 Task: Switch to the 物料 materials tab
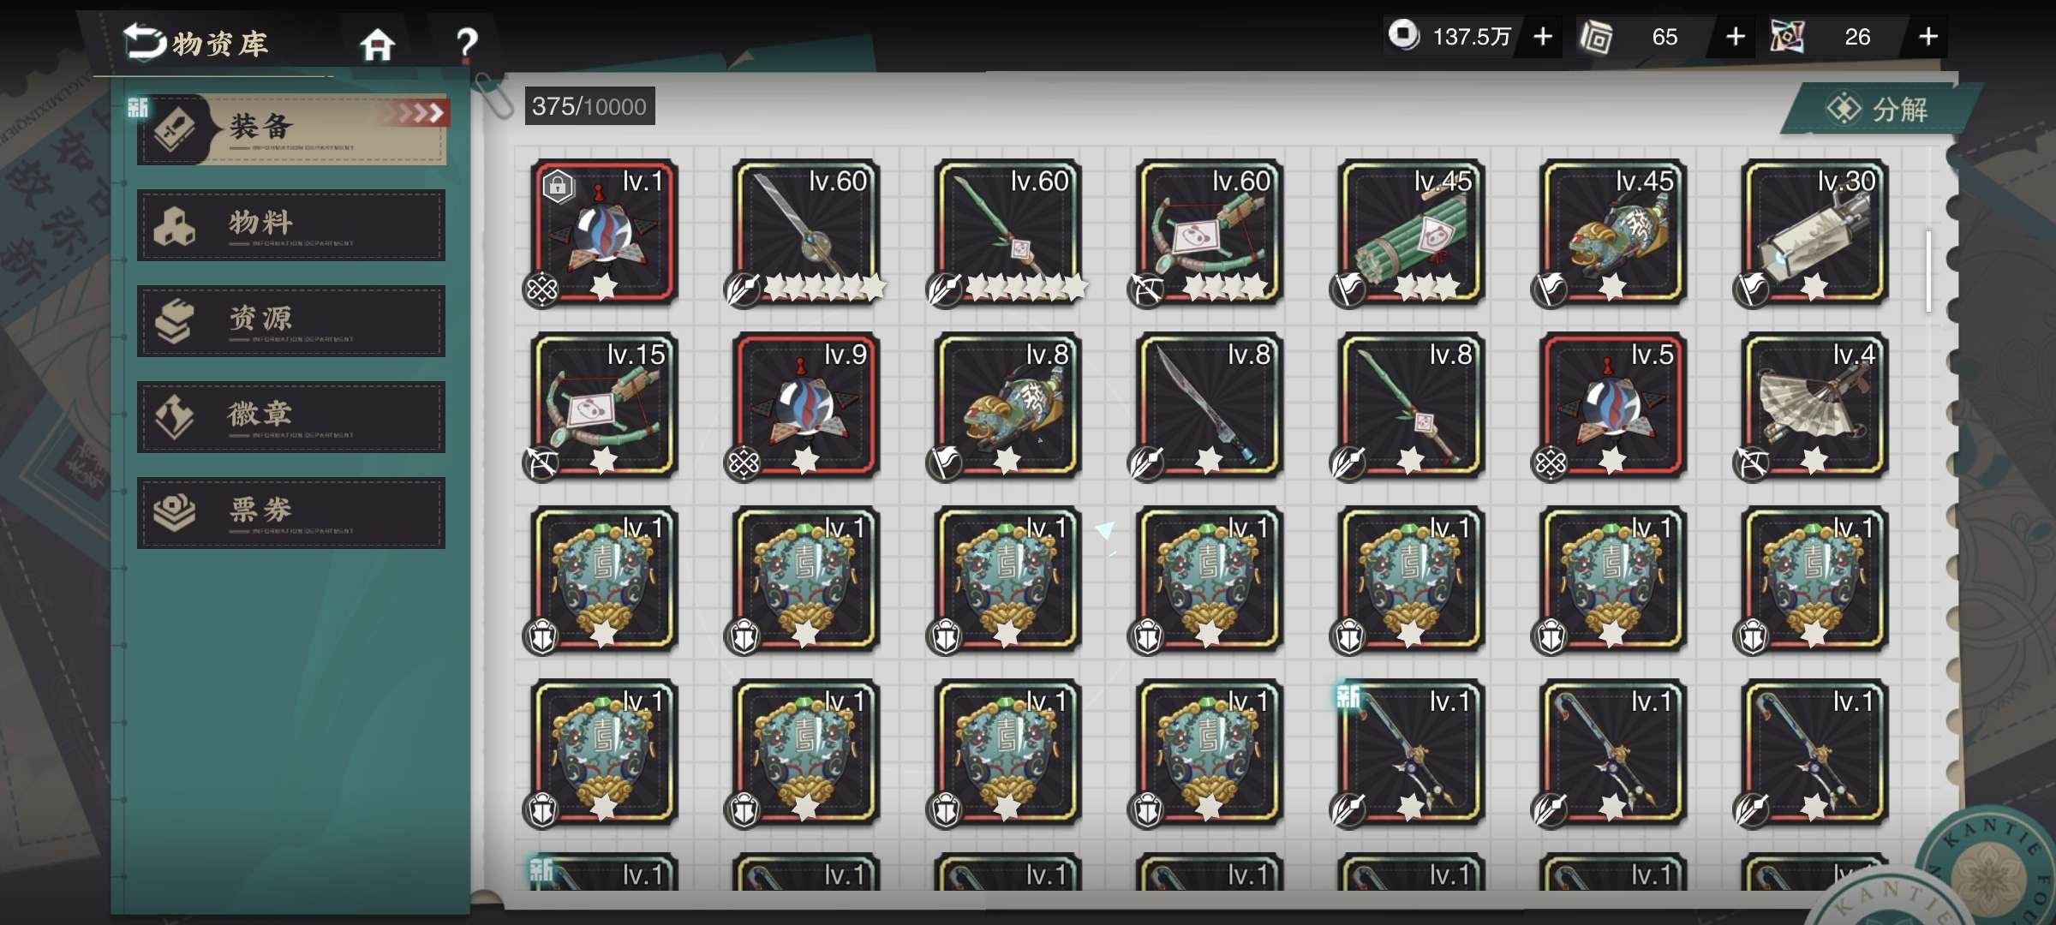pos(291,225)
